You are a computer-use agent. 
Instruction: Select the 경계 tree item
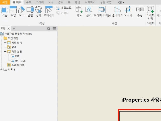[x=14, y=47]
